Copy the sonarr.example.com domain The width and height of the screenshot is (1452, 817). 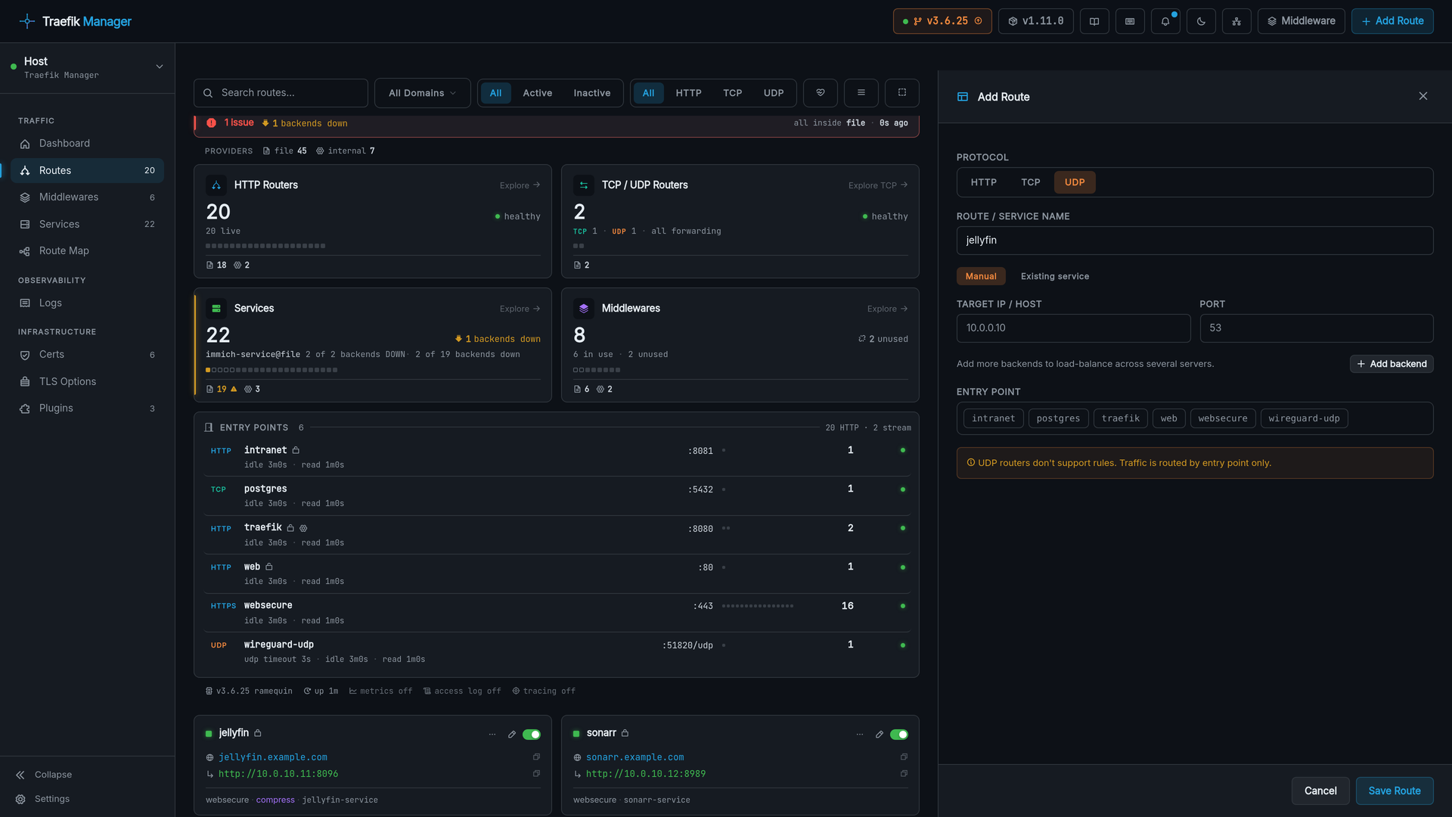click(904, 757)
